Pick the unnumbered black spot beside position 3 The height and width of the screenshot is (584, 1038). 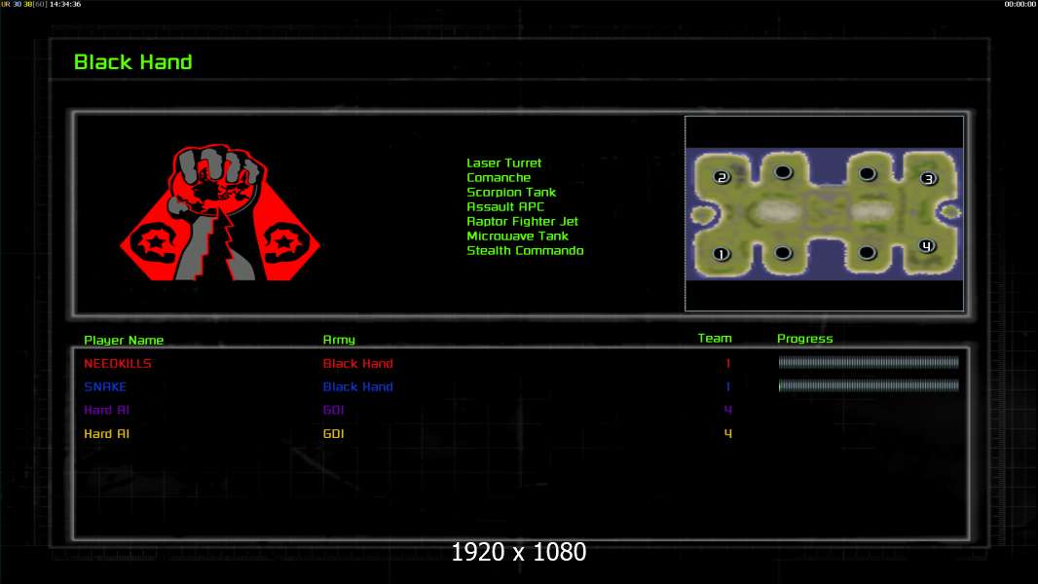(868, 174)
